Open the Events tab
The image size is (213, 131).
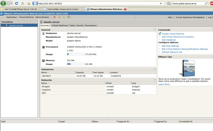click(x=80, y=25)
